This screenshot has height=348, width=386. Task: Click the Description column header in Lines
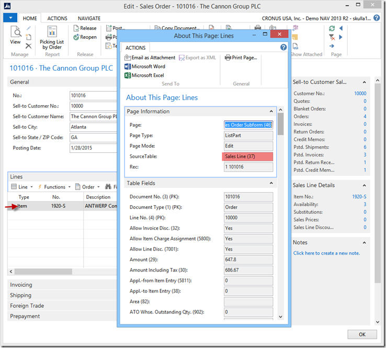pos(98,197)
